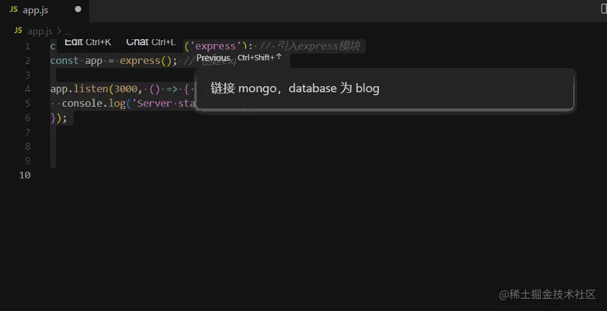The width and height of the screenshot is (607, 311).
Task: Click app.listen on line 4
Action: [x=80, y=89]
